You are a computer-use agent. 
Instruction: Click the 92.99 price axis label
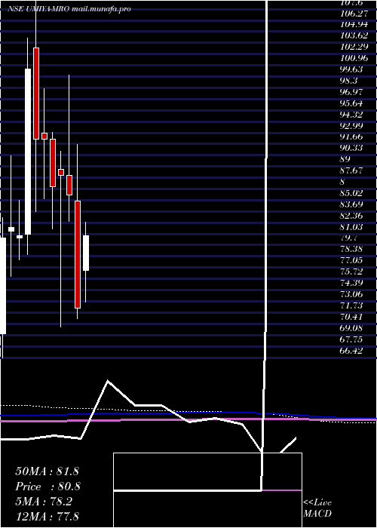coord(351,126)
